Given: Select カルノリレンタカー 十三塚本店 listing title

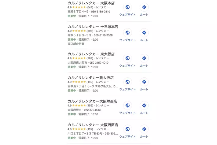Looking at the screenshot, I should (93, 26).
